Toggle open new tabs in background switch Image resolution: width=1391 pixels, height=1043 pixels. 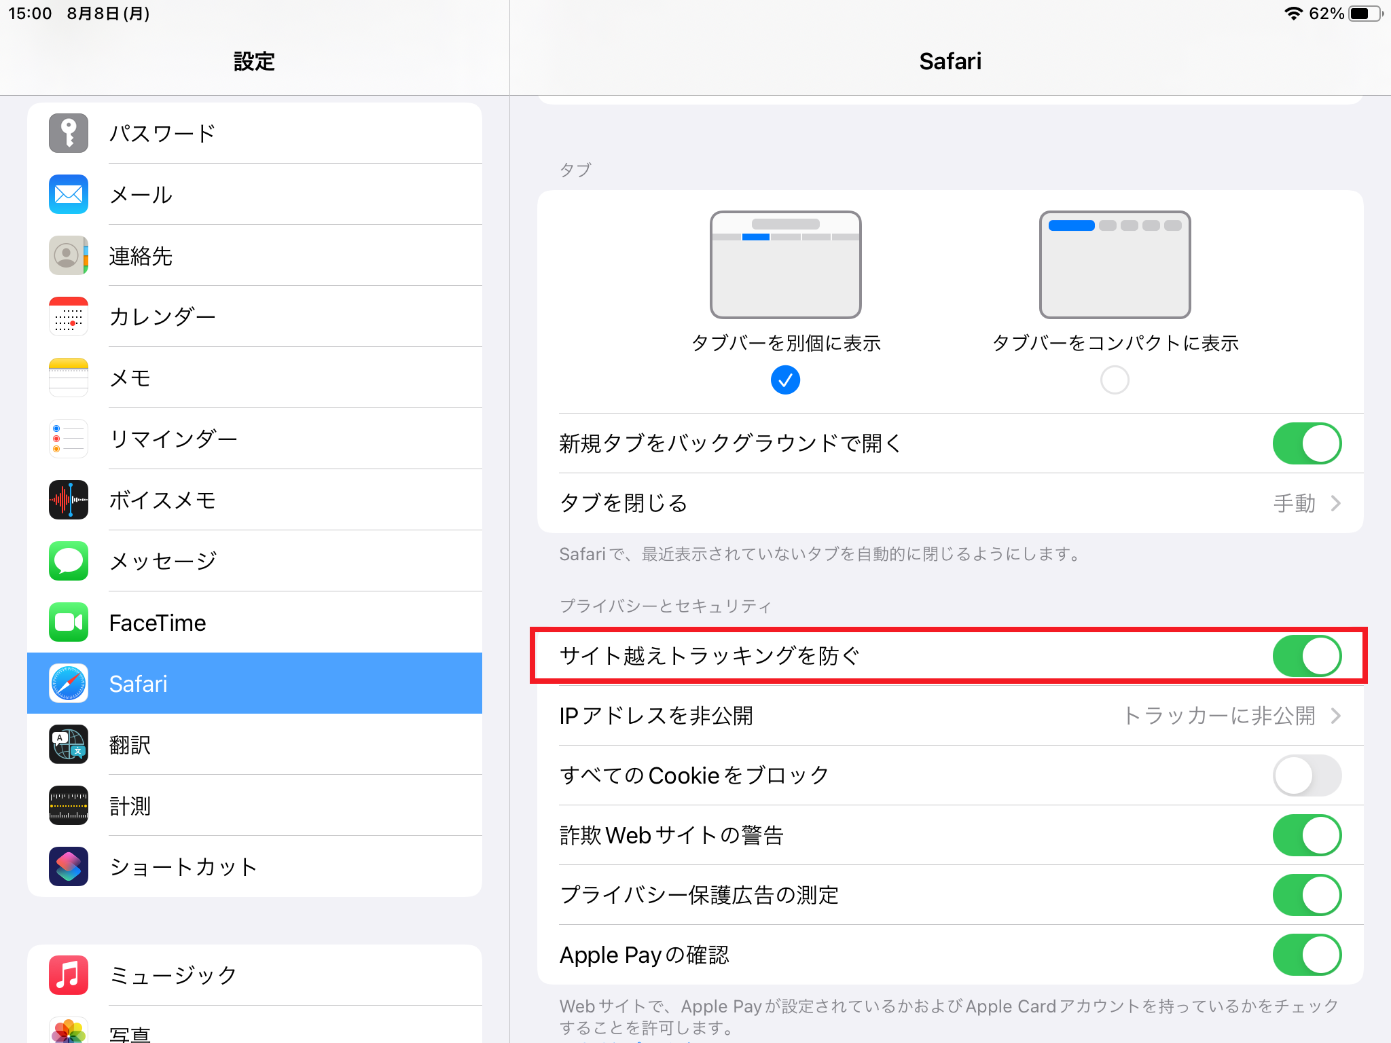[x=1306, y=443]
